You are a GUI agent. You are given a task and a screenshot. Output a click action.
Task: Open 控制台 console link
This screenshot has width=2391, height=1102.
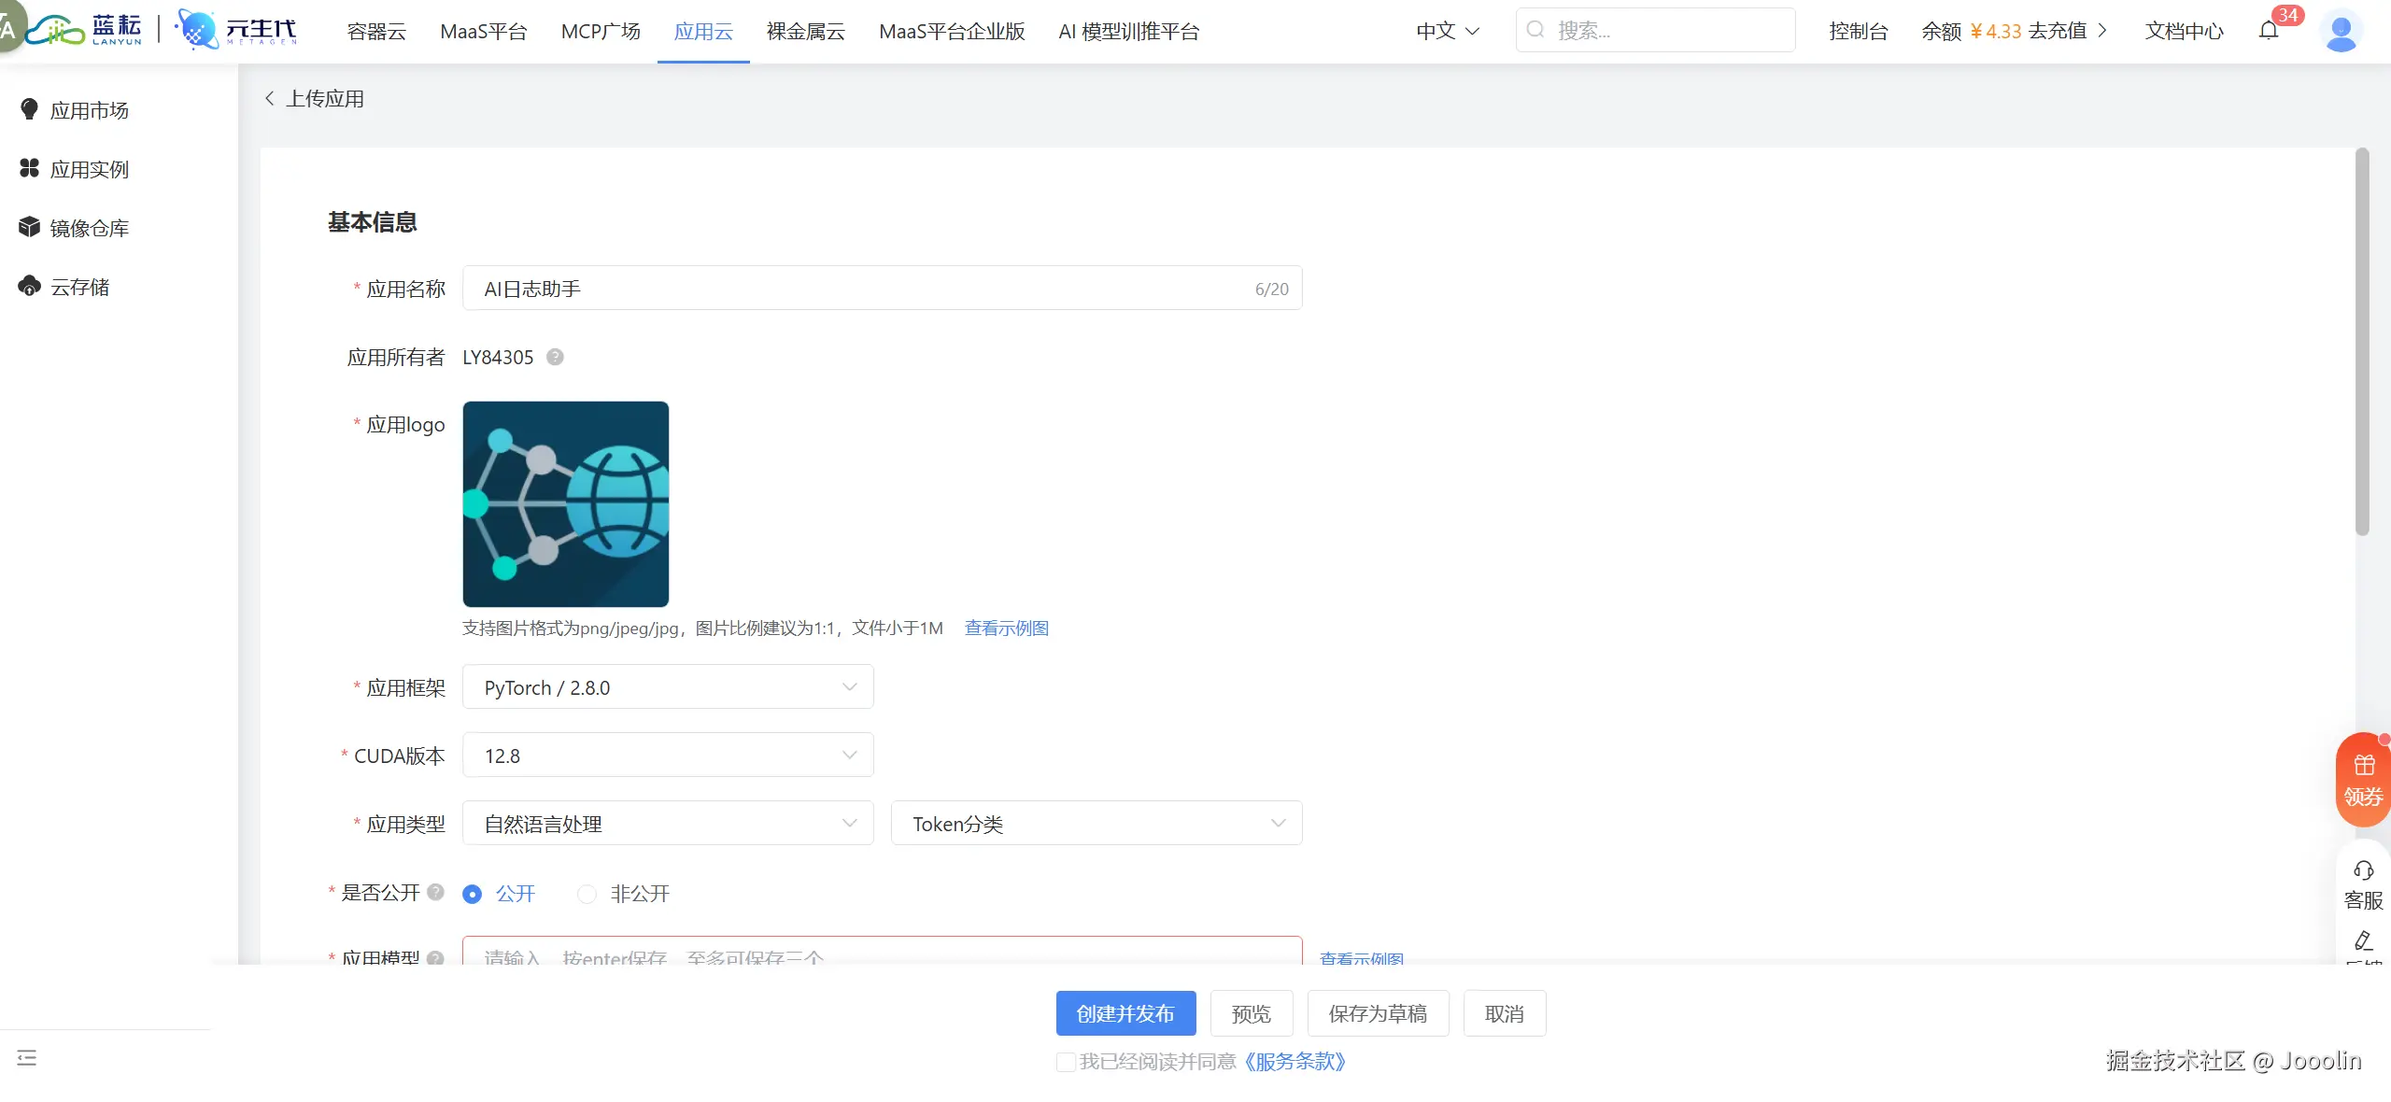coord(1859,31)
